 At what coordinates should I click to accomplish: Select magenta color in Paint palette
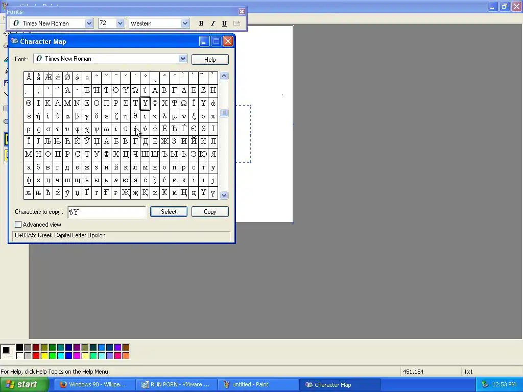pyautogui.click(x=77, y=356)
